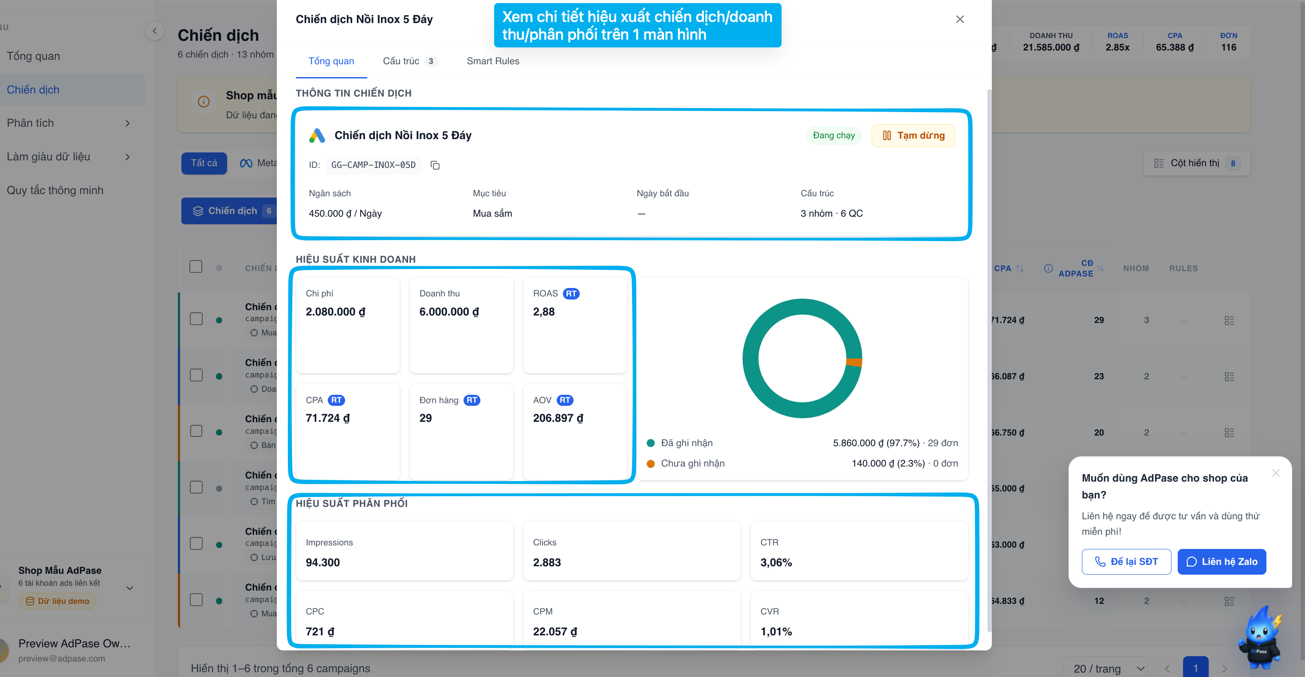Select the Chiến dịch level tab button
Screen dimensions: 1305x677
tap(229, 211)
